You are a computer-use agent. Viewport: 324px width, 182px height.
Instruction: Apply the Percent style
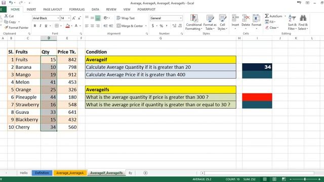161,26
